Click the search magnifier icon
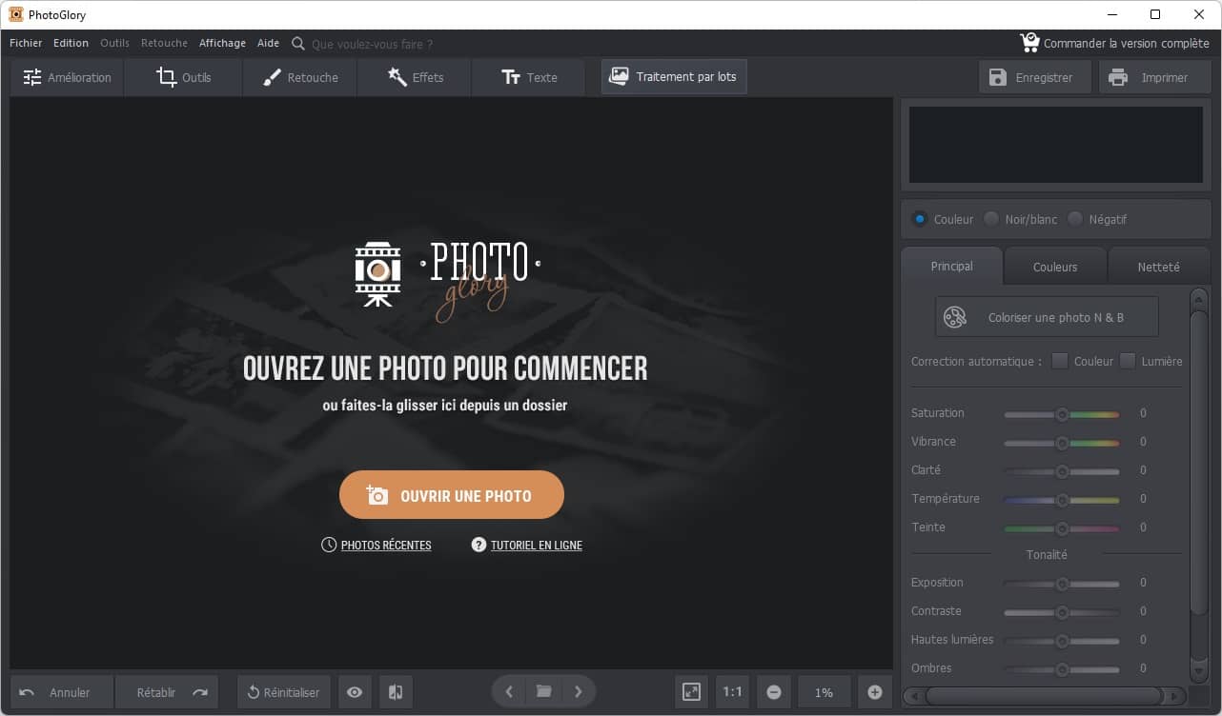The image size is (1222, 716). point(298,44)
